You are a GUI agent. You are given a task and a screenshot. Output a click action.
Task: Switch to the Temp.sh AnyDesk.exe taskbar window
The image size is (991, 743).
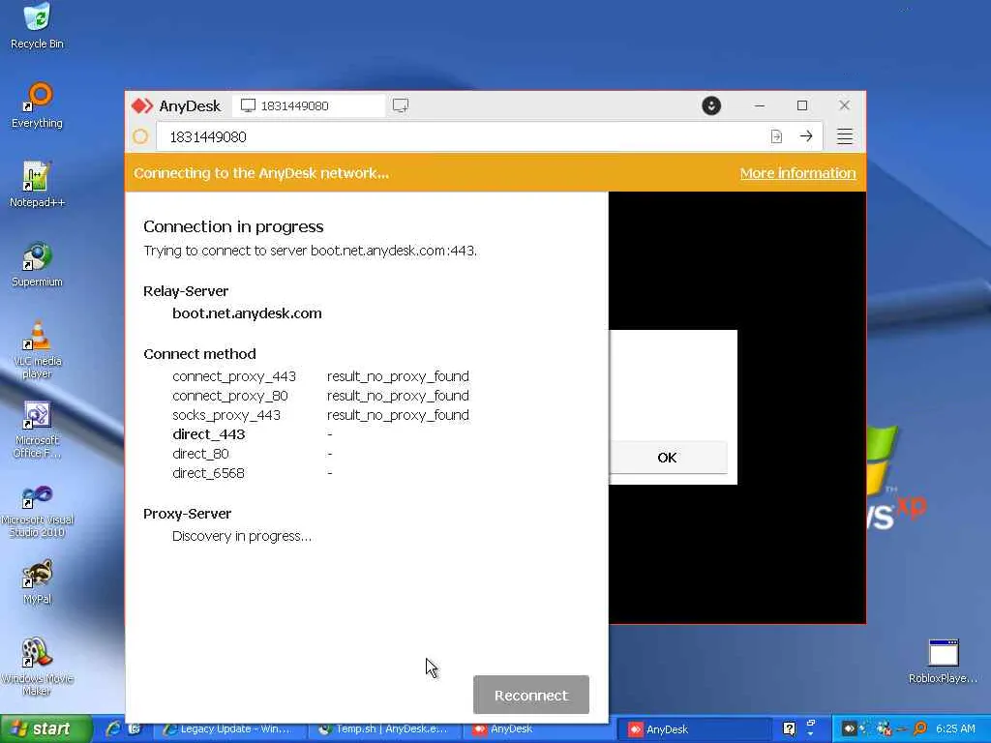[384, 729]
